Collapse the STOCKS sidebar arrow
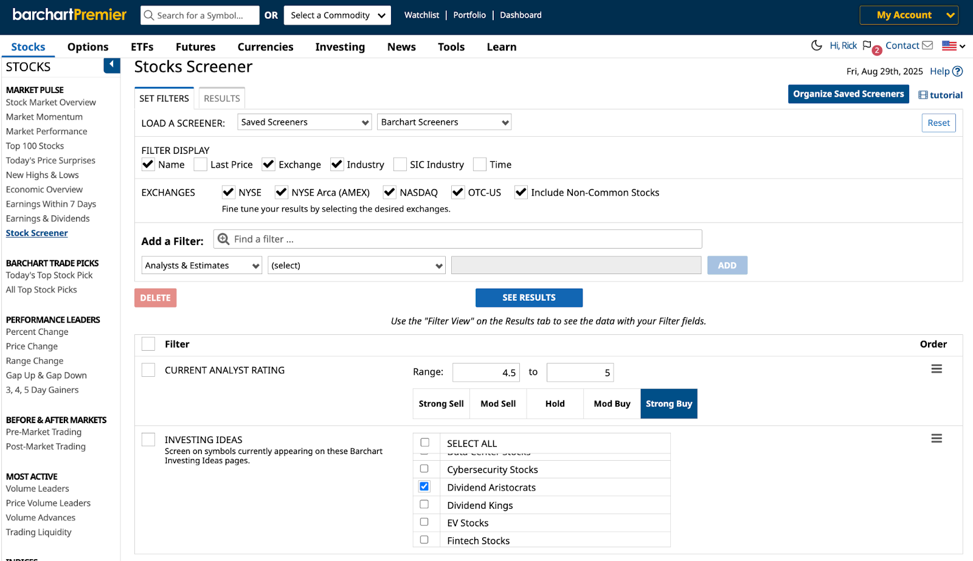Screen dimensions: 973x561 click(x=112, y=65)
